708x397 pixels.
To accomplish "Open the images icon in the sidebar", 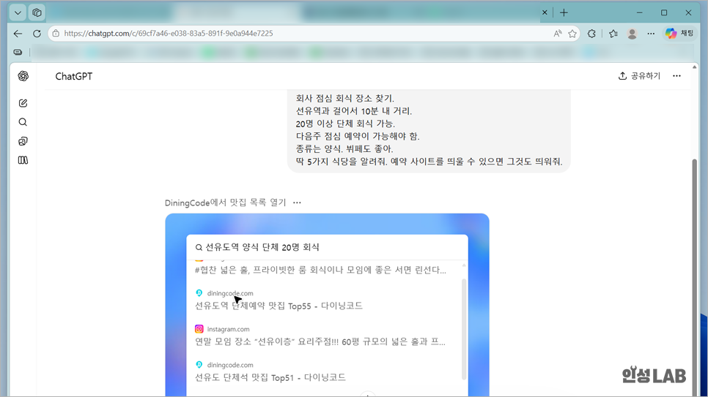I will click(x=23, y=142).
